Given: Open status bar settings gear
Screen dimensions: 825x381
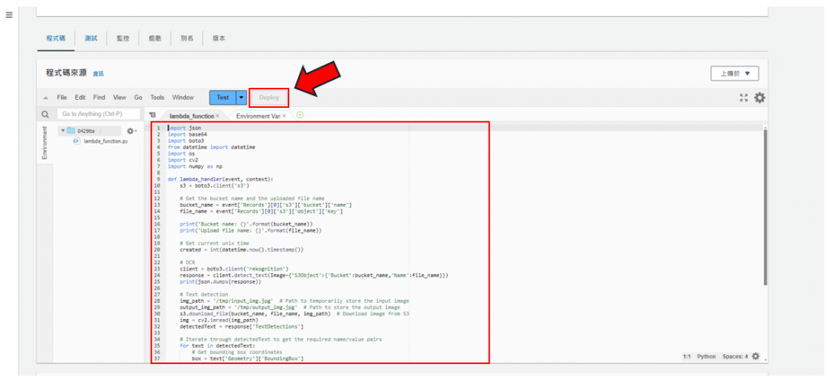Looking at the screenshot, I should click(x=756, y=356).
